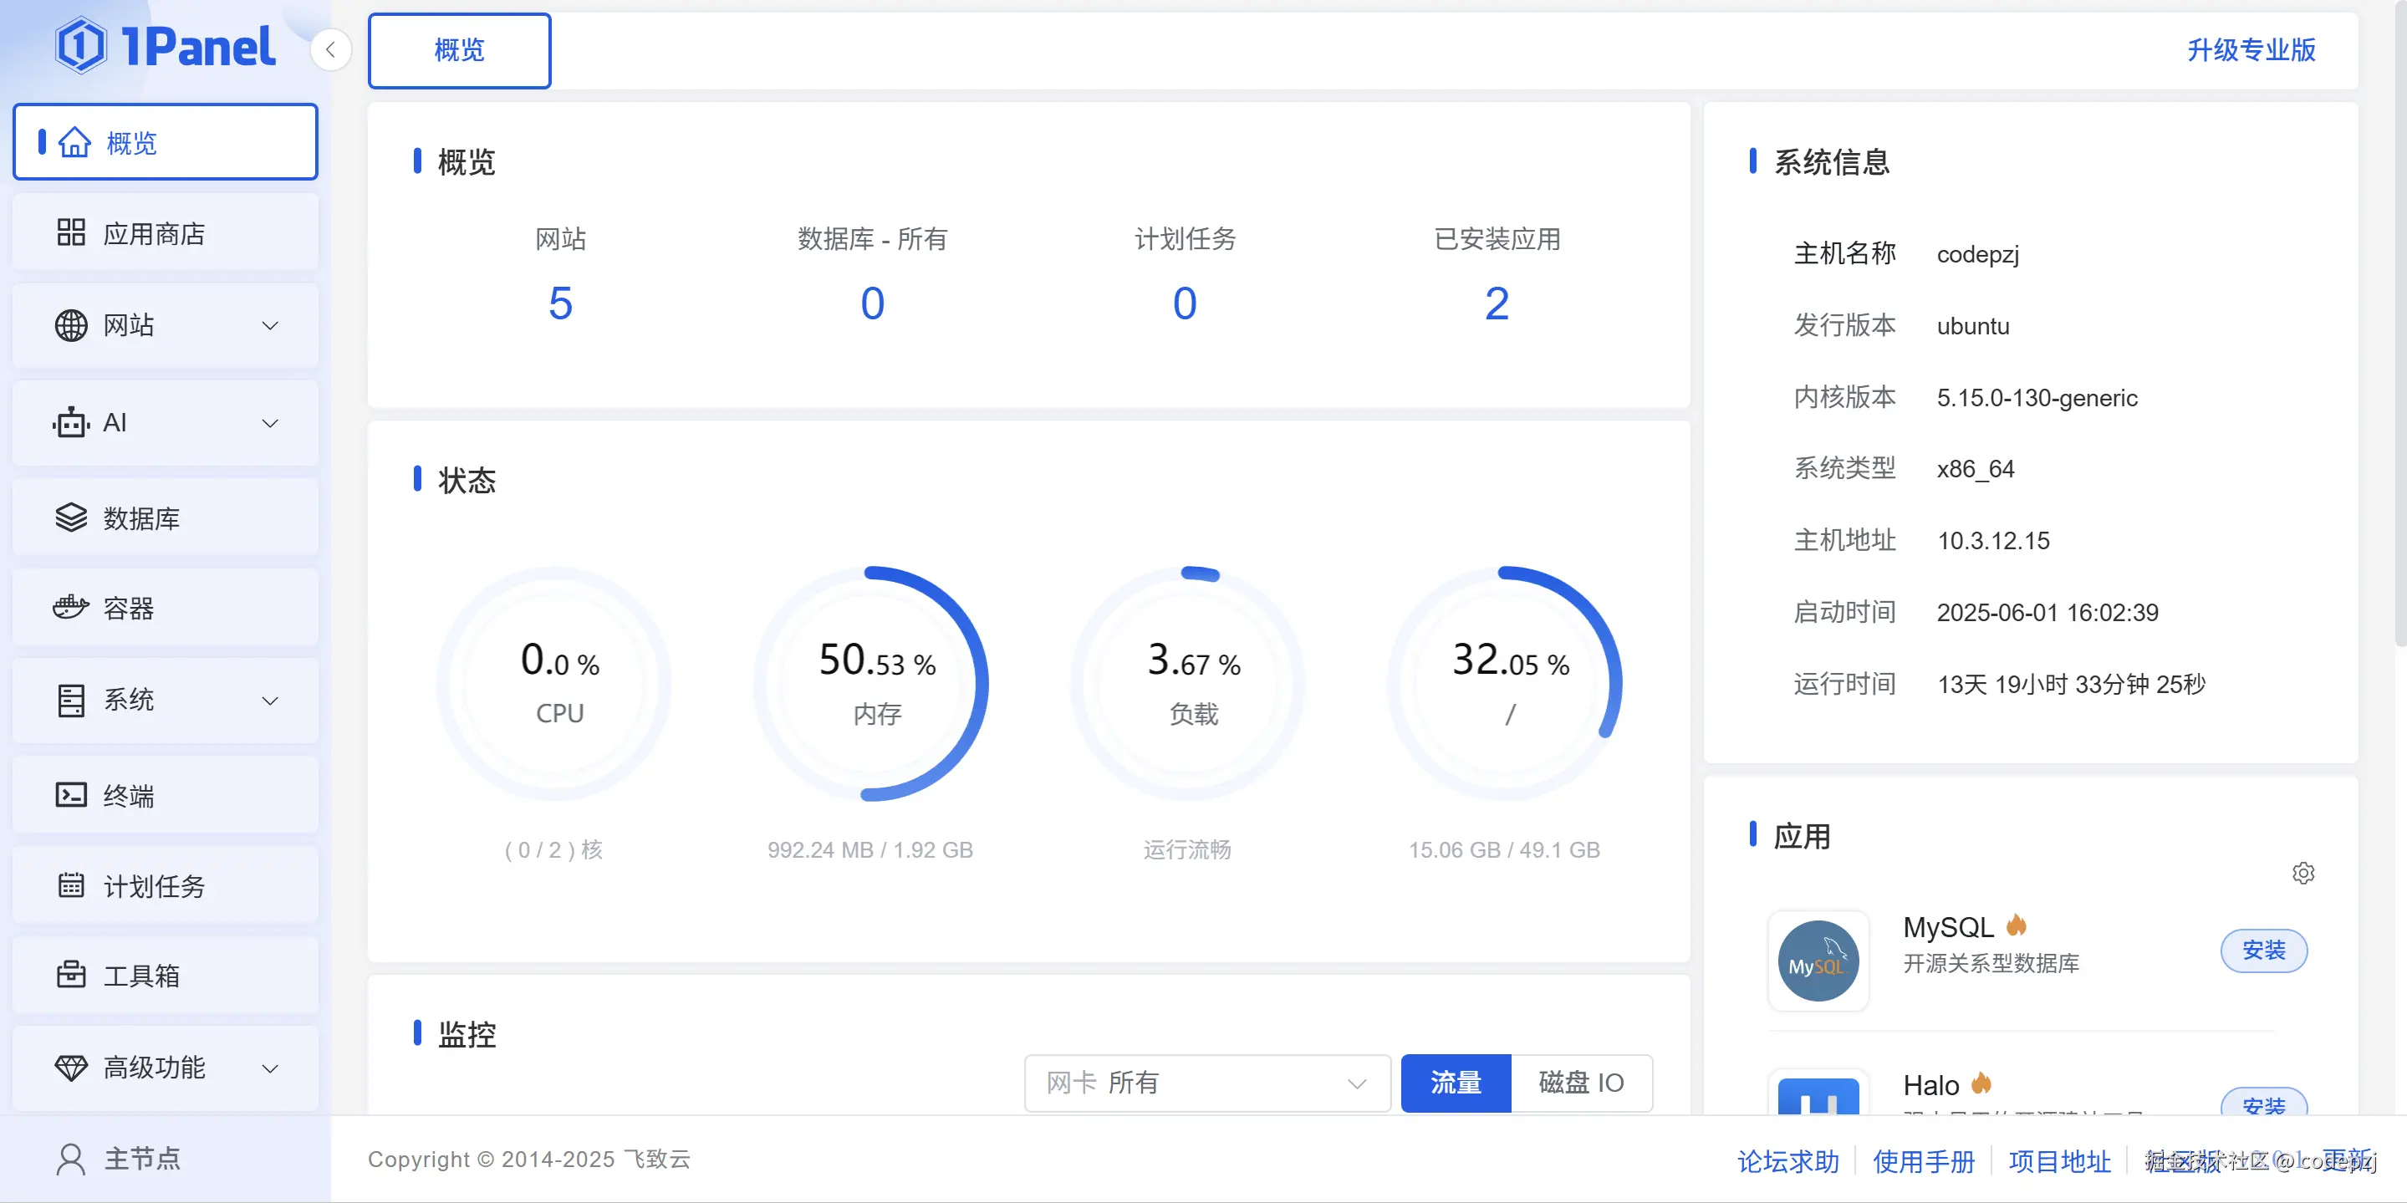Open the 使用手册 documentation link
The image size is (2407, 1203).
click(x=1924, y=1161)
